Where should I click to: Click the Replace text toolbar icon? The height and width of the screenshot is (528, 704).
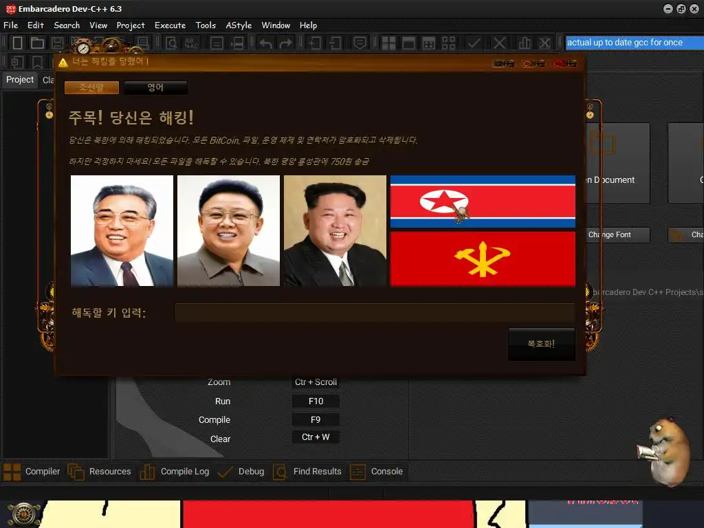[x=192, y=43]
